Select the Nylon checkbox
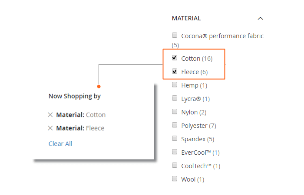This screenshot has width=304, height=195. coord(175,111)
